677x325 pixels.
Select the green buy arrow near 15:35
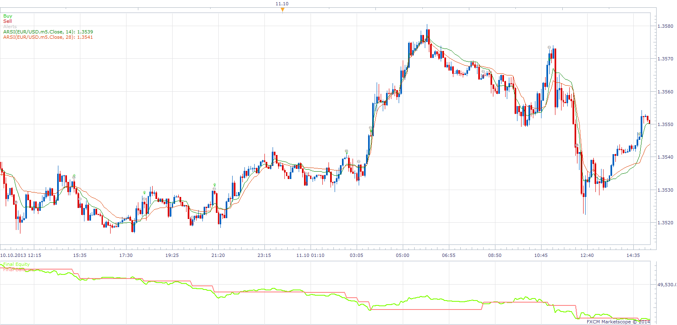[74, 176]
